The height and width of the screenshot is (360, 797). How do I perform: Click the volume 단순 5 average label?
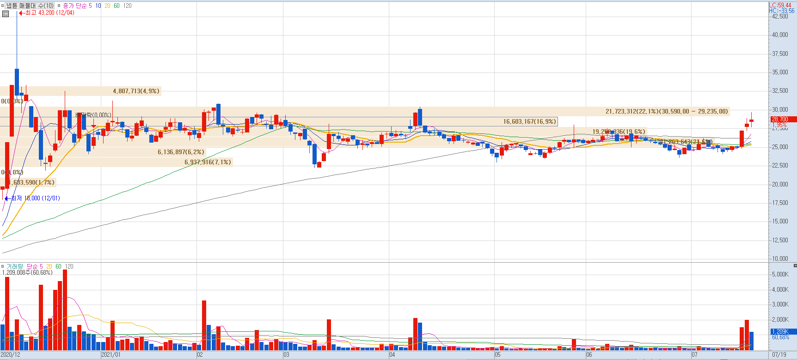(x=35, y=266)
